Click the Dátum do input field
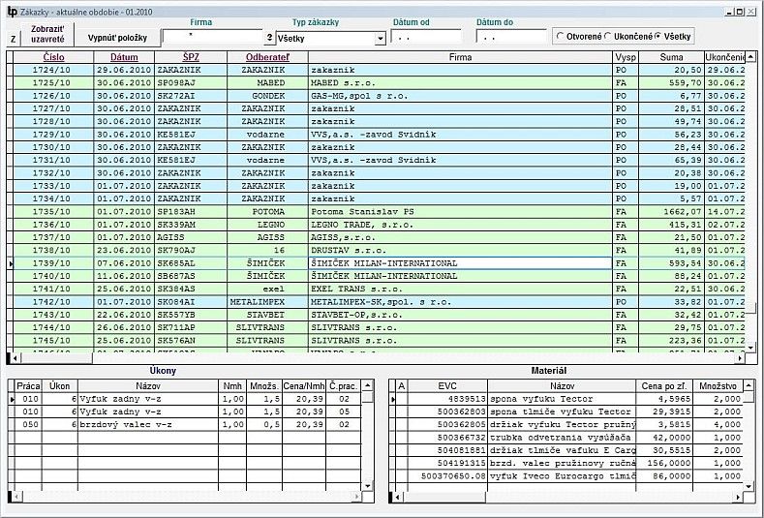 click(511, 37)
